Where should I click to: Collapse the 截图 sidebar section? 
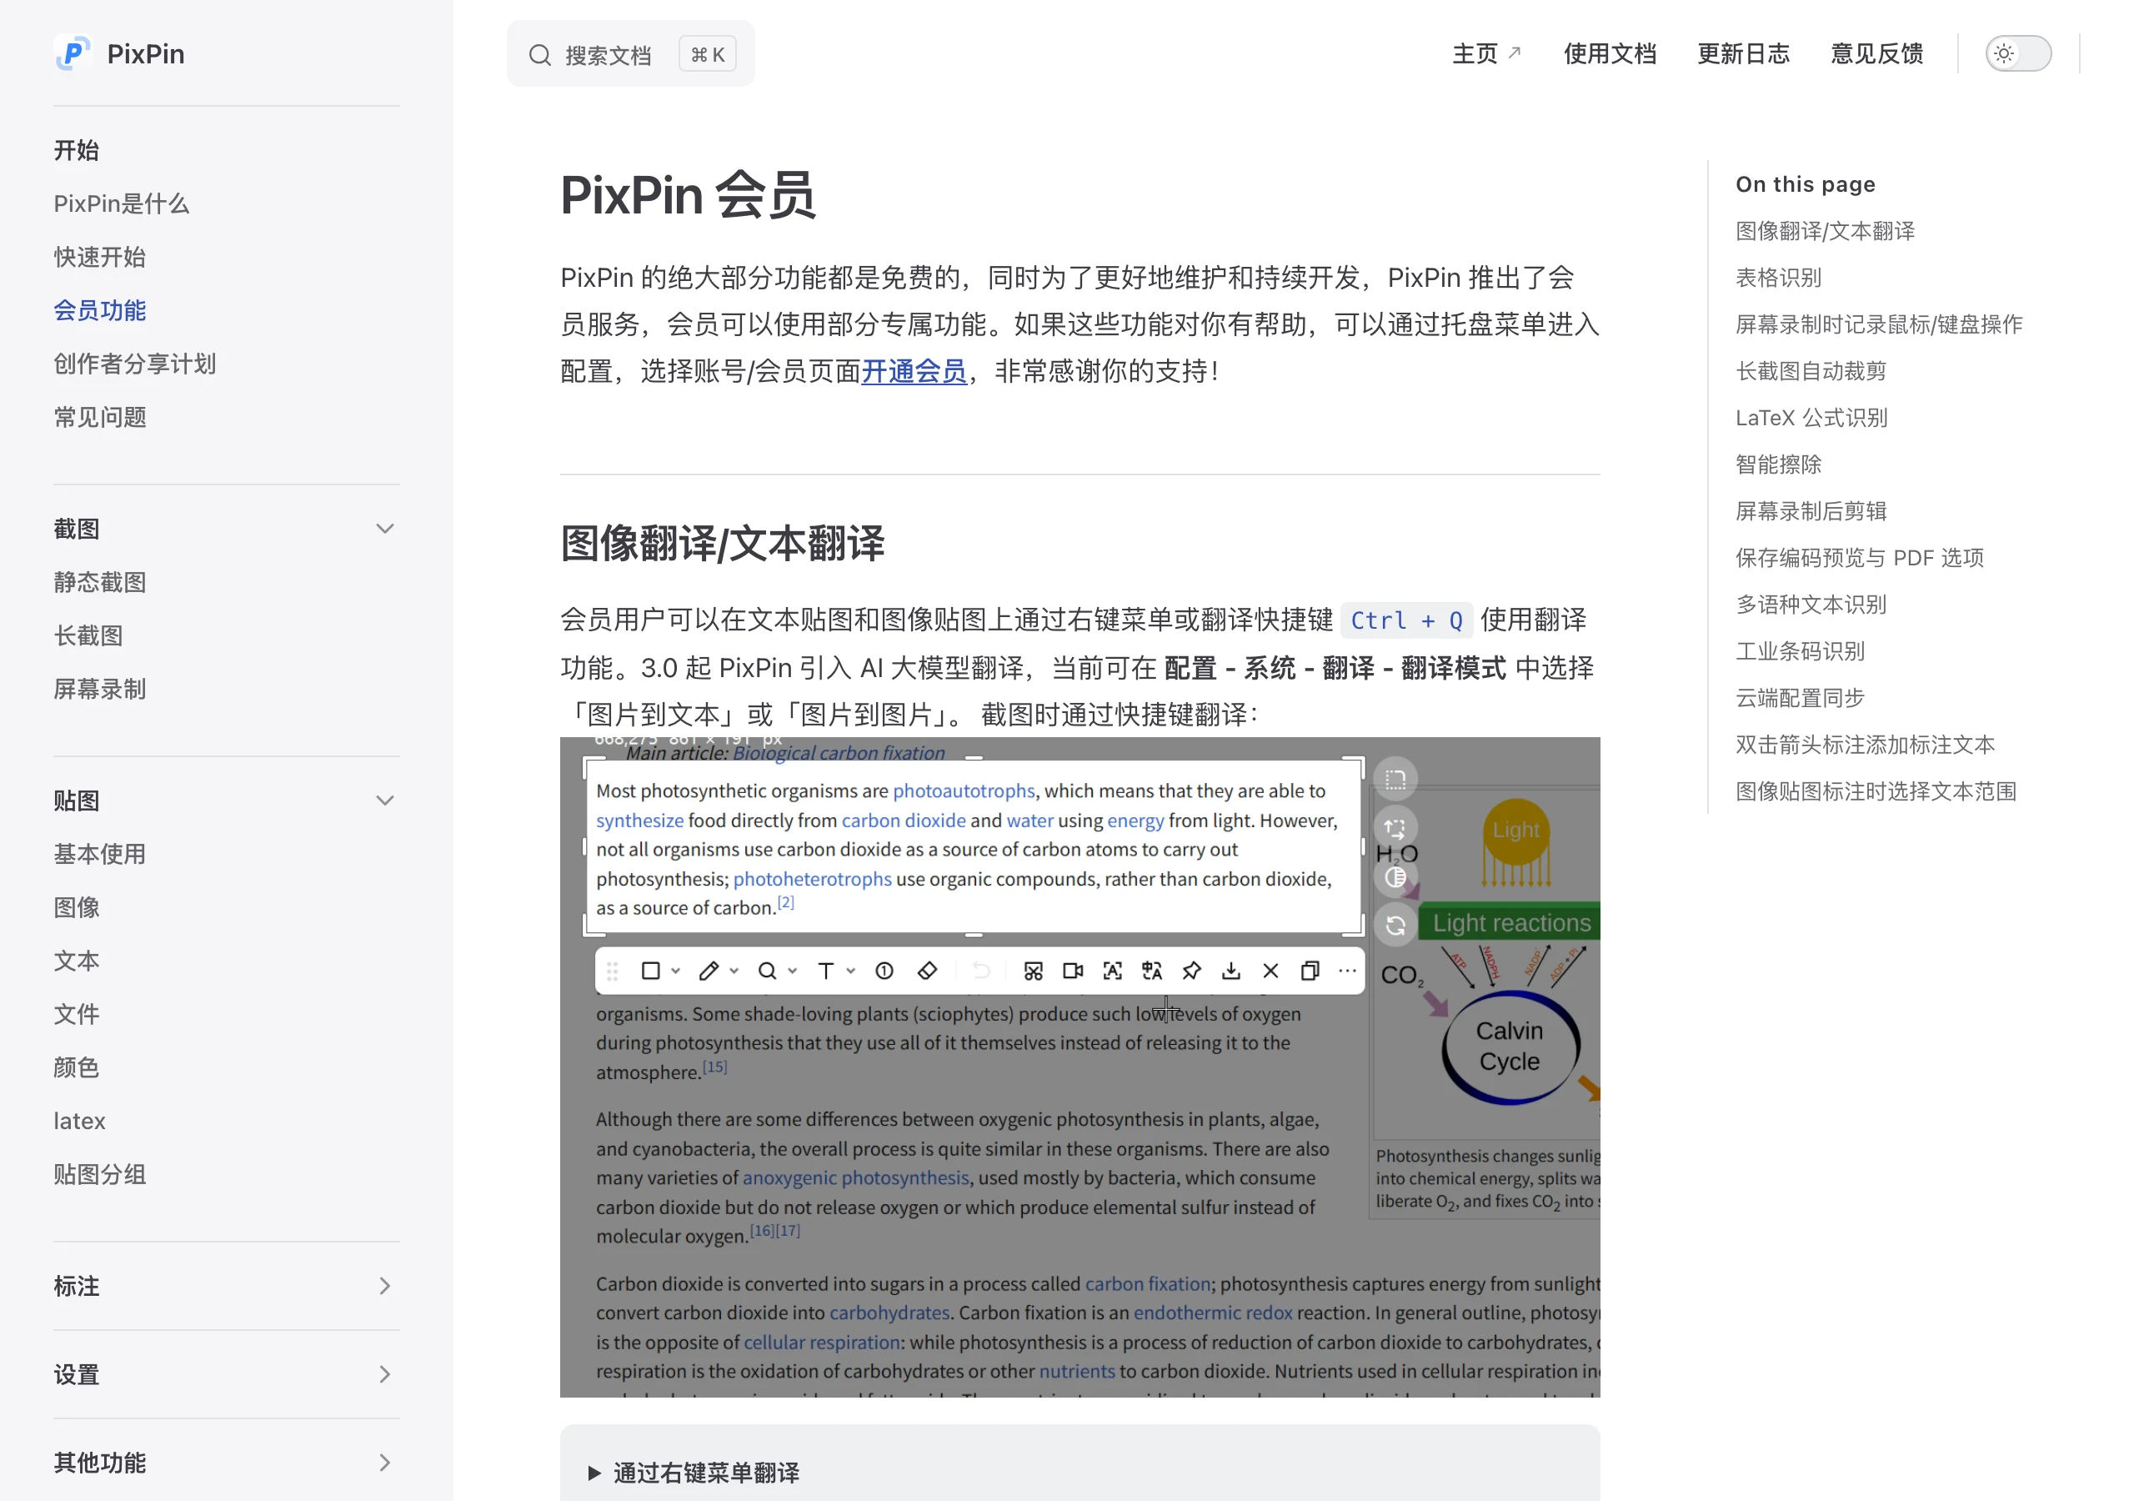(x=385, y=528)
